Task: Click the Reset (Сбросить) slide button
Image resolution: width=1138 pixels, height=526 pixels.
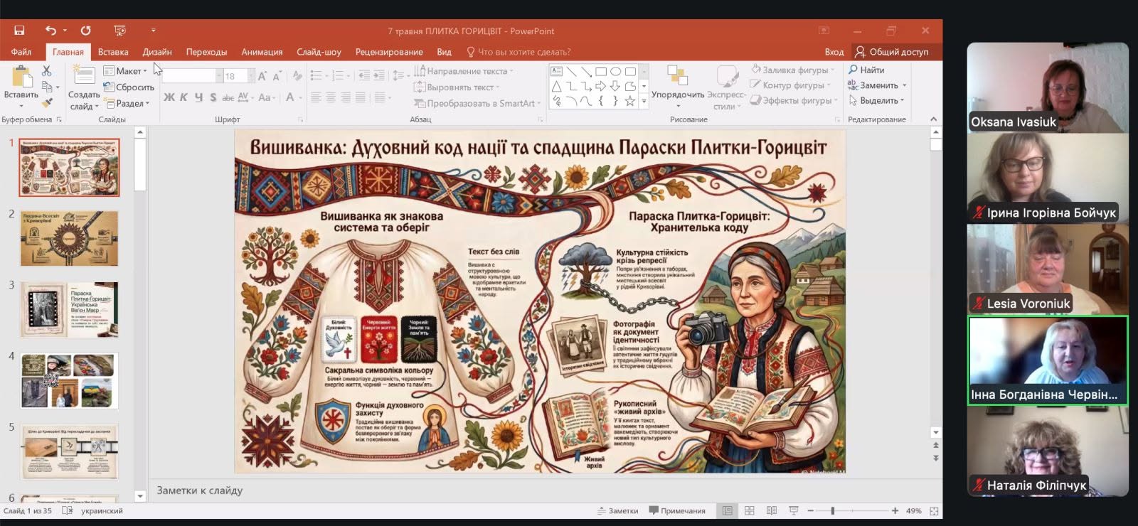Action: (129, 87)
